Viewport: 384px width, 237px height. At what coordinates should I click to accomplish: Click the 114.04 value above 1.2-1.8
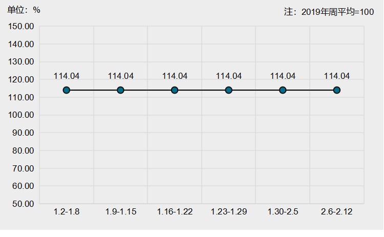[x=67, y=76]
